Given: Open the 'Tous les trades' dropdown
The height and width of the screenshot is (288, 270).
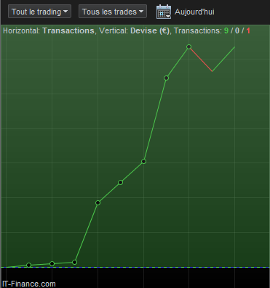Looking at the screenshot, I should coord(113,12).
